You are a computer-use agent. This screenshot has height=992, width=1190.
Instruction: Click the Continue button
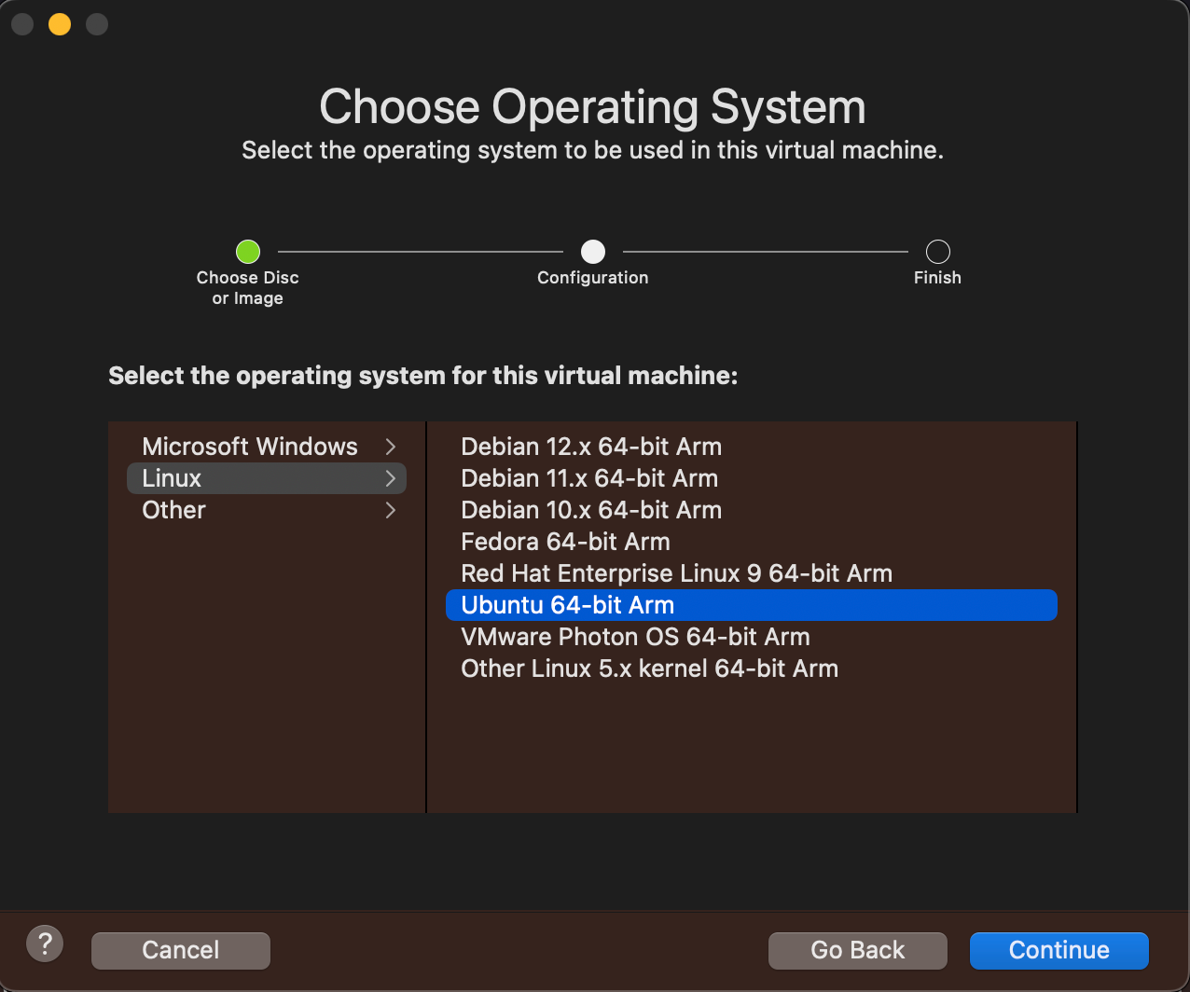pyautogui.click(x=1059, y=950)
